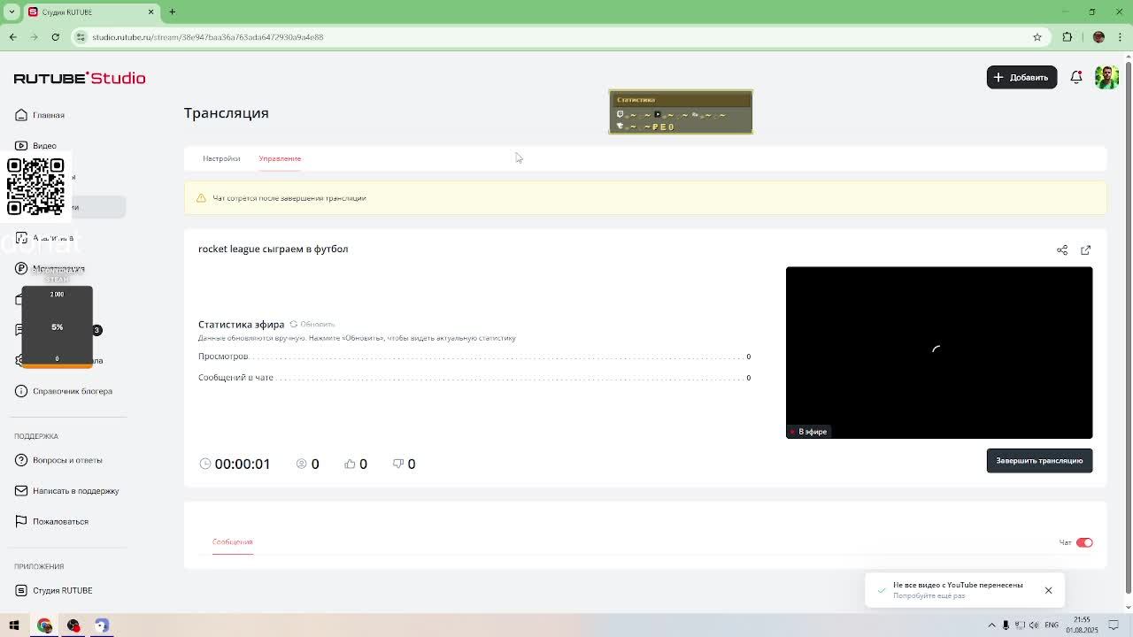This screenshot has width=1133, height=637.
Task: Click the Пожаловаться flag icon
Action: pyautogui.click(x=21, y=521)
